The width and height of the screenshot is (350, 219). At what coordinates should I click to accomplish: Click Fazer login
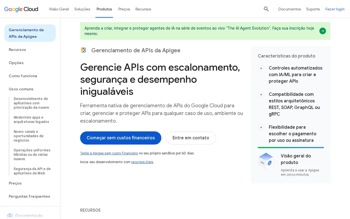[x=335, y=9]
